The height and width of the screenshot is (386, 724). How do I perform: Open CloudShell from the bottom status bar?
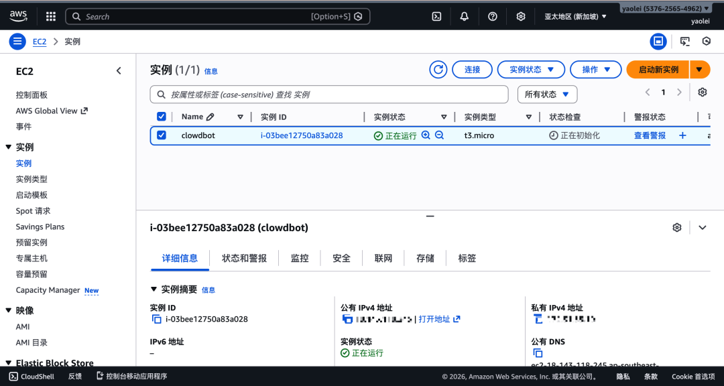click(32, 377)
